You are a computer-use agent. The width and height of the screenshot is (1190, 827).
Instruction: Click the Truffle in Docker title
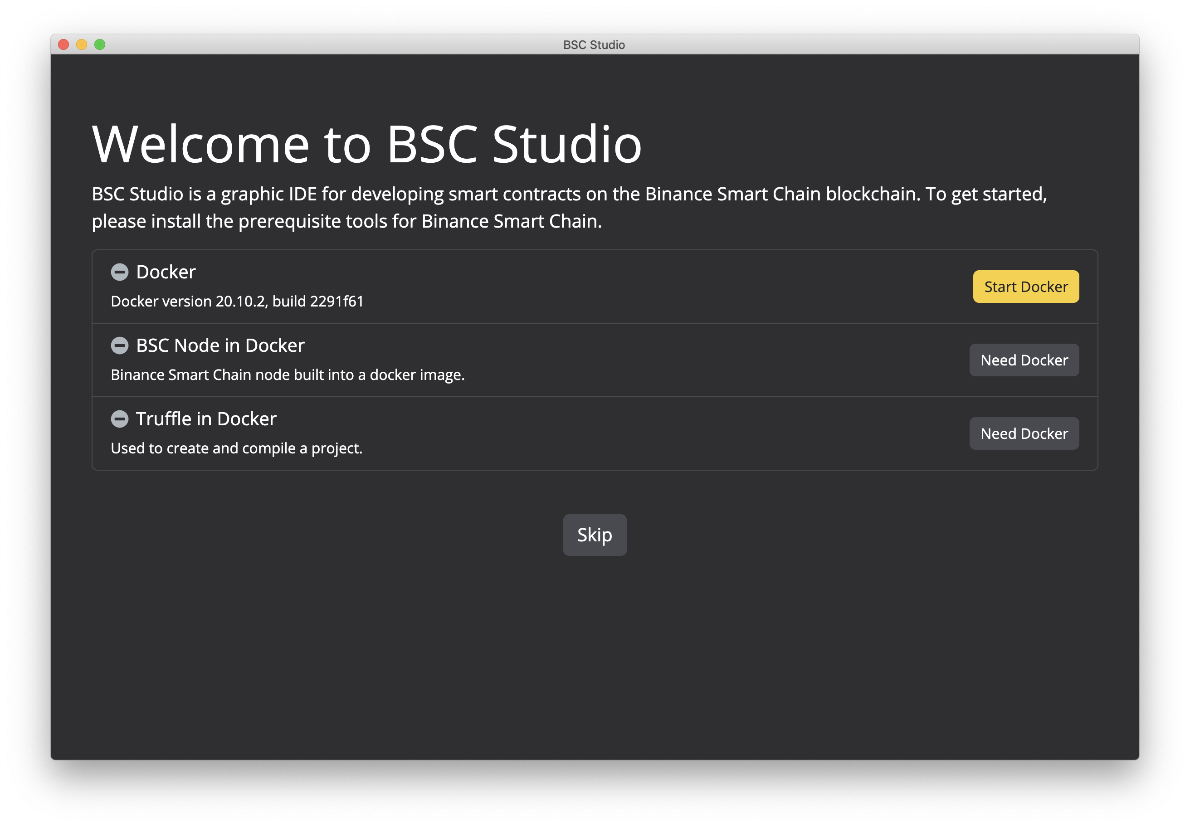coord(206,419)
